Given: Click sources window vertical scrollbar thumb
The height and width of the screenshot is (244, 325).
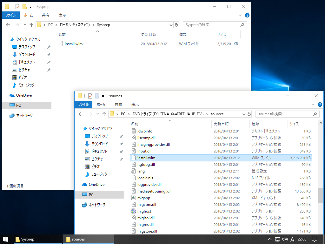Looking at the screenshot, I should 321,195.
